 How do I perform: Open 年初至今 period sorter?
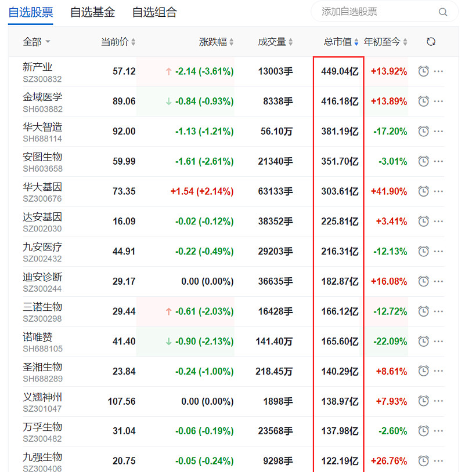(385, 42)
